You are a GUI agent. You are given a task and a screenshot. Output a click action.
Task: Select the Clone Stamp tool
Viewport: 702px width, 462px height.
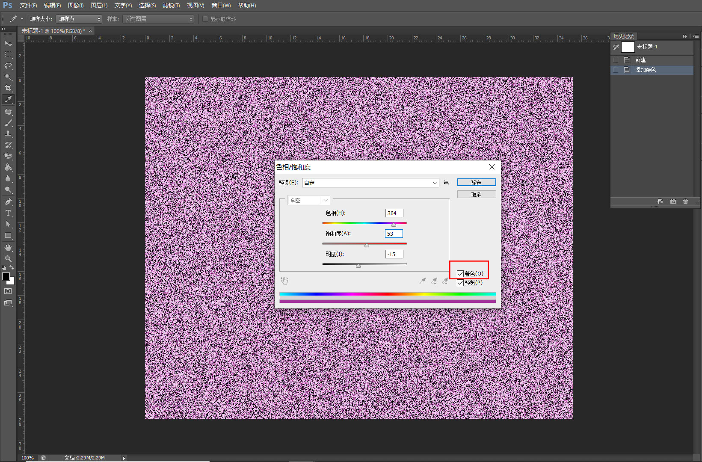pyautogui.click(x=8, y=134)
